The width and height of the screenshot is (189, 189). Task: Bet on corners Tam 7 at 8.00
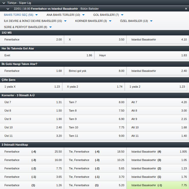pyautogui.click(x=95, y=102)
